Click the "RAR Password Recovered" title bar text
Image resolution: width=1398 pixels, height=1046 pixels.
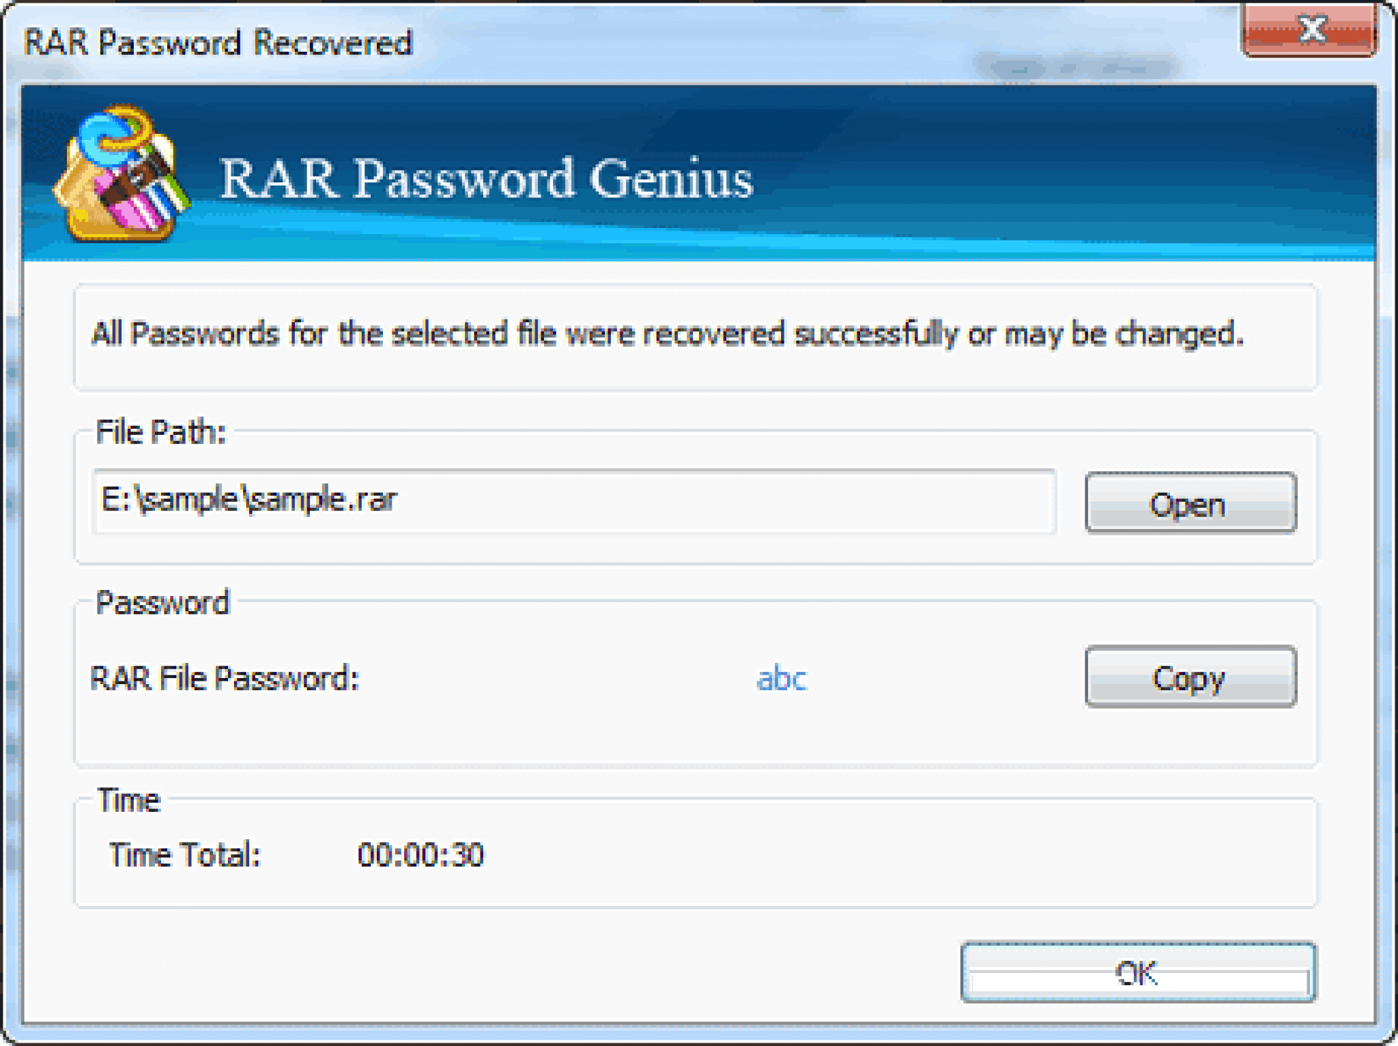point(218,42)
